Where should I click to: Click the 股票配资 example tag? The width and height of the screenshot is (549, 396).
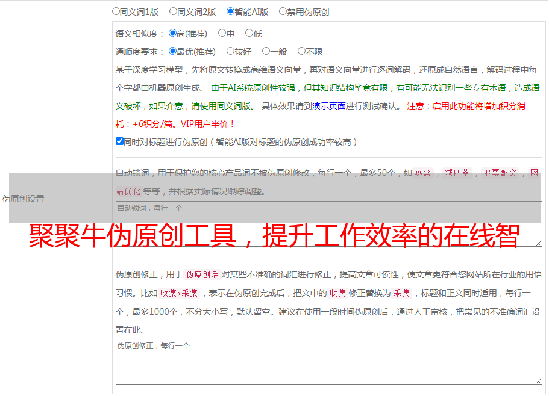pyautogui.click(x=500, y=173)
